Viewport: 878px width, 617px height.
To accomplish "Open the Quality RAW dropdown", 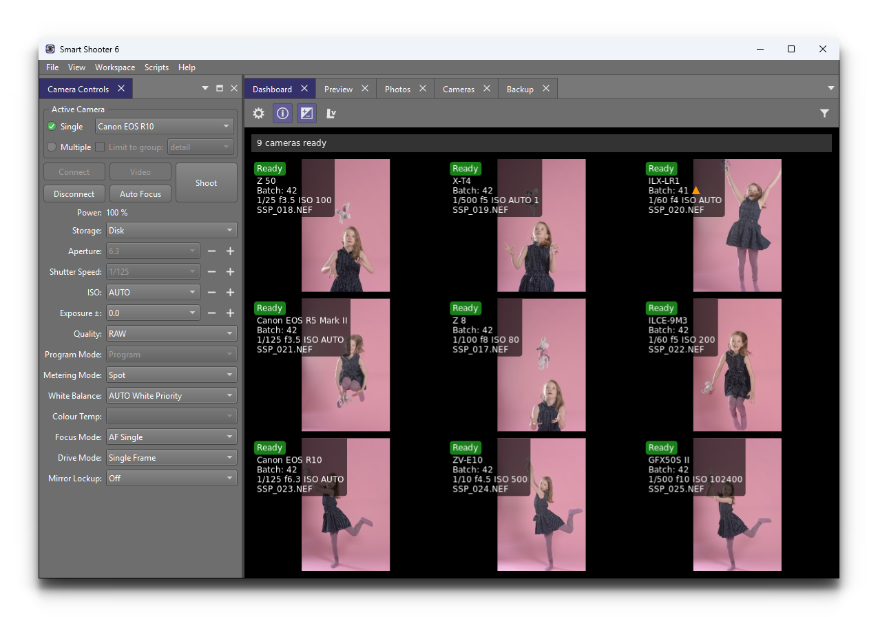I will coord(171,334).
